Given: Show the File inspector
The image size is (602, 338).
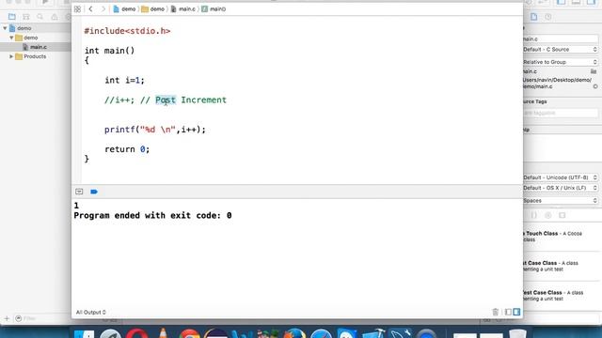Looking at the screenshot, I should (x=534, y=17).
